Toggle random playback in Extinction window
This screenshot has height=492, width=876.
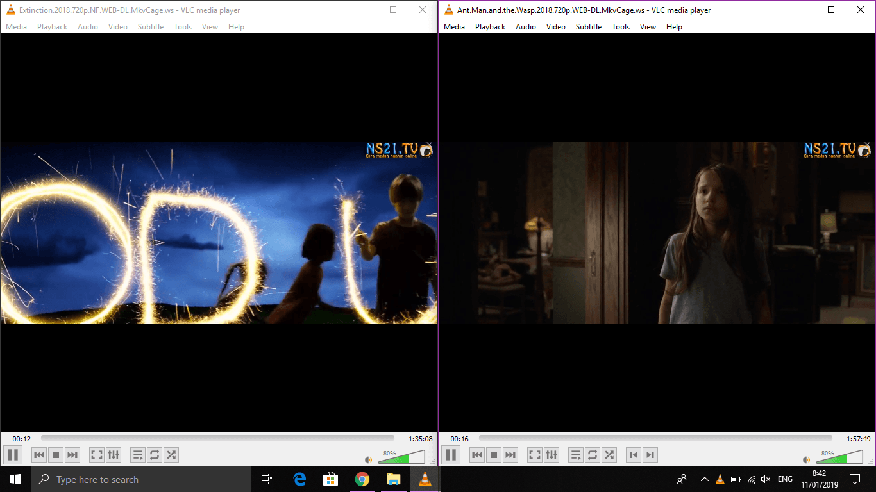coord(171,455)
